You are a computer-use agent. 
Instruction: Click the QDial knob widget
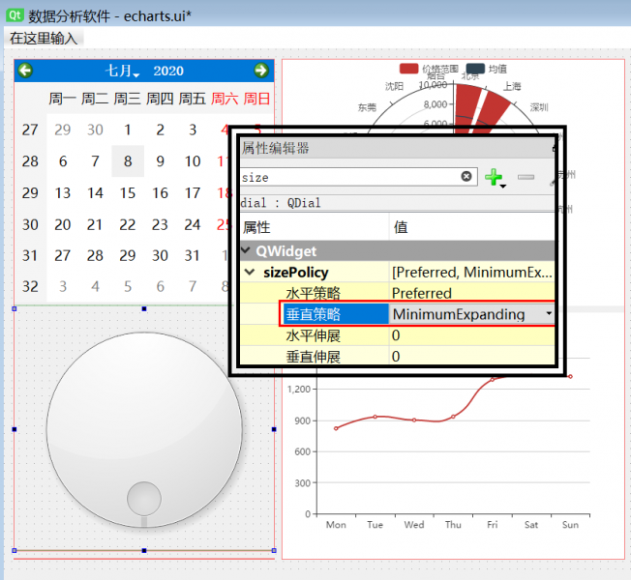click(x=144, y=428)
